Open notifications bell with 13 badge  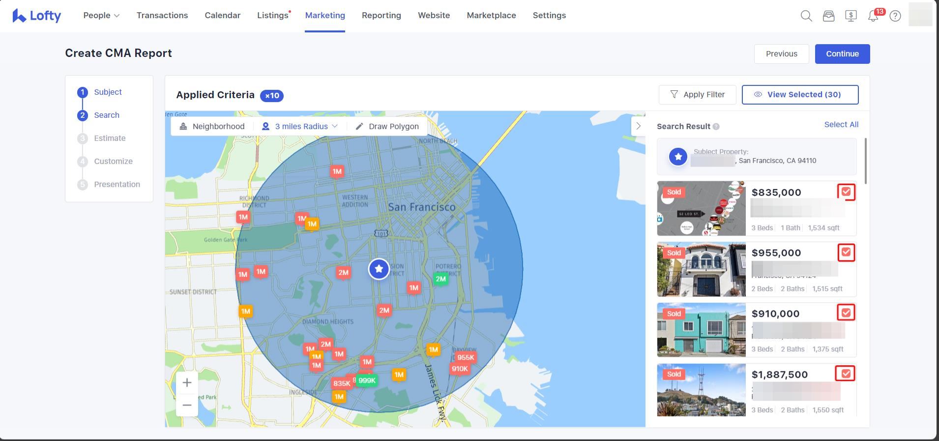click(x=873, y=16)
